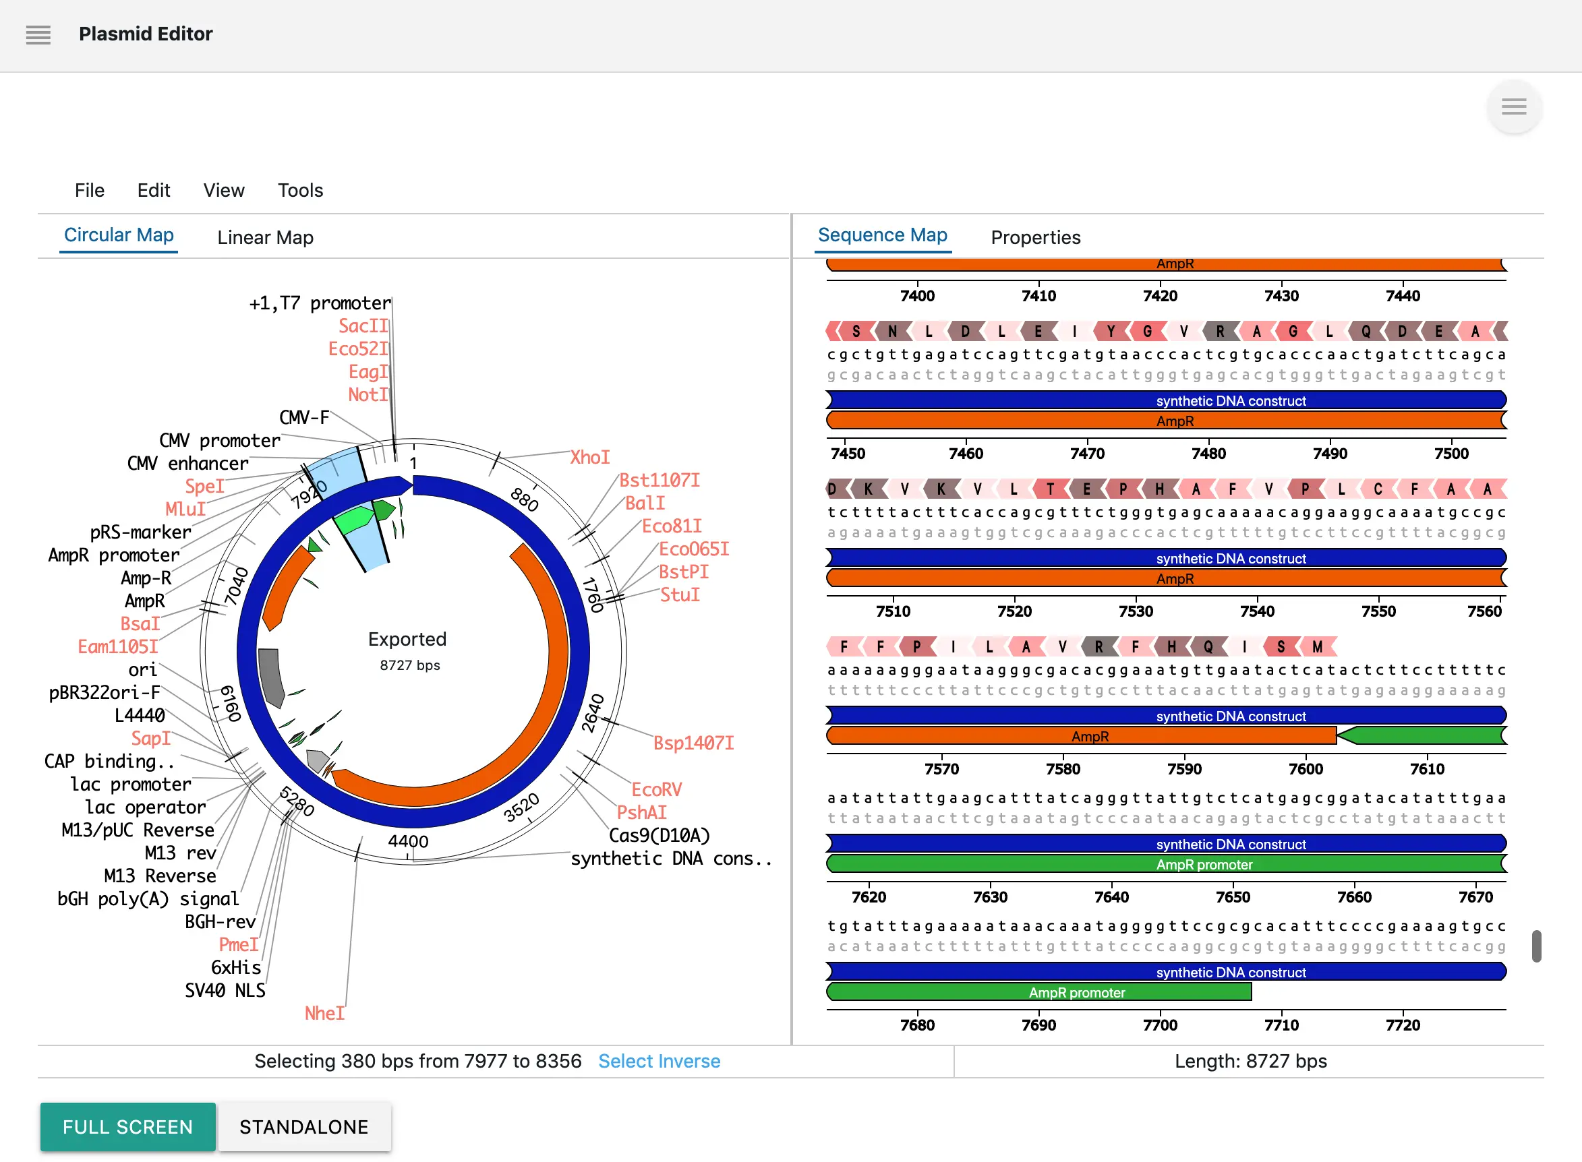Select the Eco81I restriction site label
Viewport: 1582px width, 1162px height.
pyautogui.click(x=672, y=526)
